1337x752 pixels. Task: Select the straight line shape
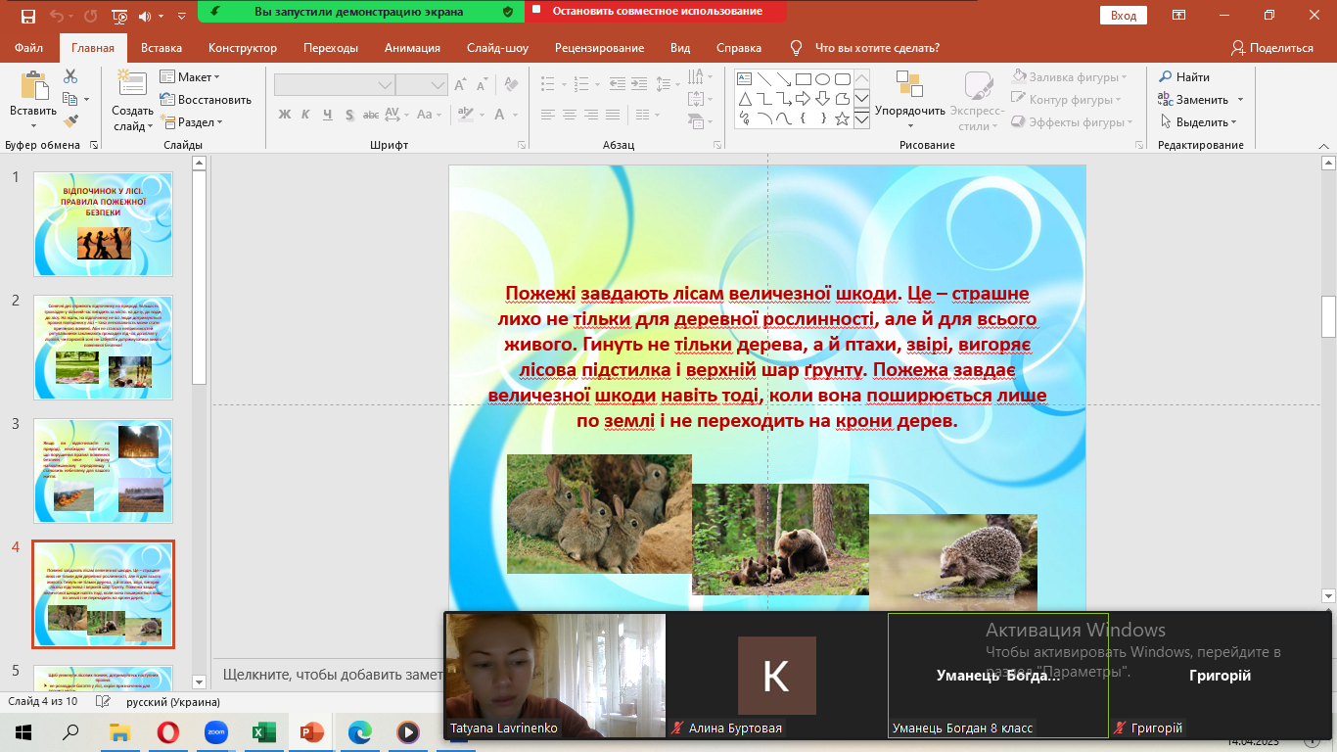pos(763,78)
